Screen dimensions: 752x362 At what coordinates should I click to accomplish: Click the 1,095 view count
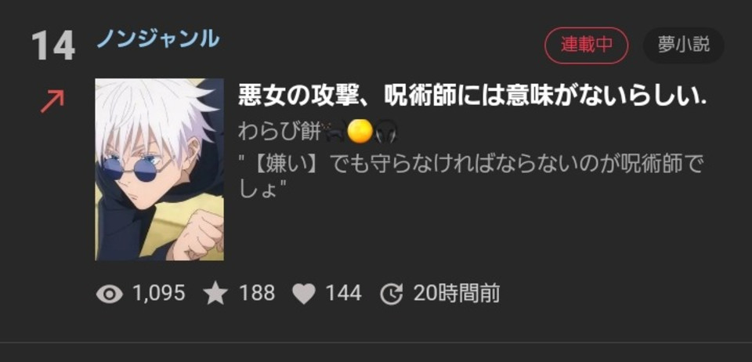pos(159,293)
